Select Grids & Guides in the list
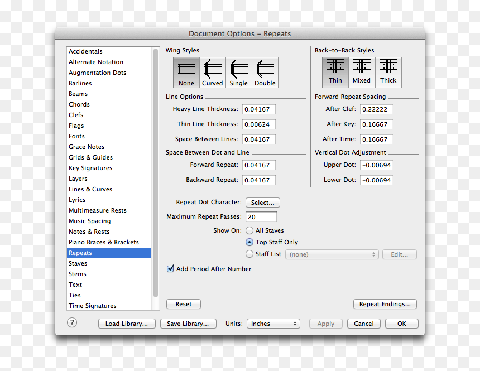Viewport: 480px width, 371px height. point(109,158)
